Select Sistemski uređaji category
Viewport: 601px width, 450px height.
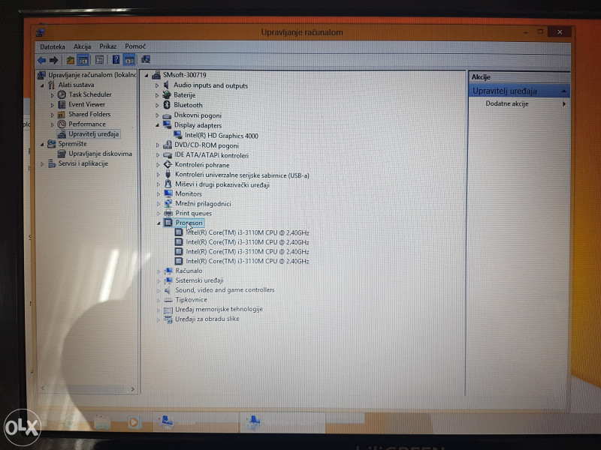pos(199,280)
